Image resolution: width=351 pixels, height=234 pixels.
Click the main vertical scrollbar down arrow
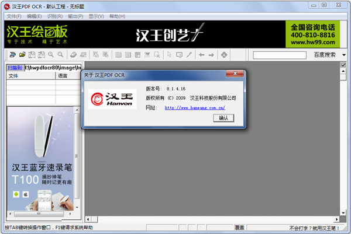[x=343, y=213]
